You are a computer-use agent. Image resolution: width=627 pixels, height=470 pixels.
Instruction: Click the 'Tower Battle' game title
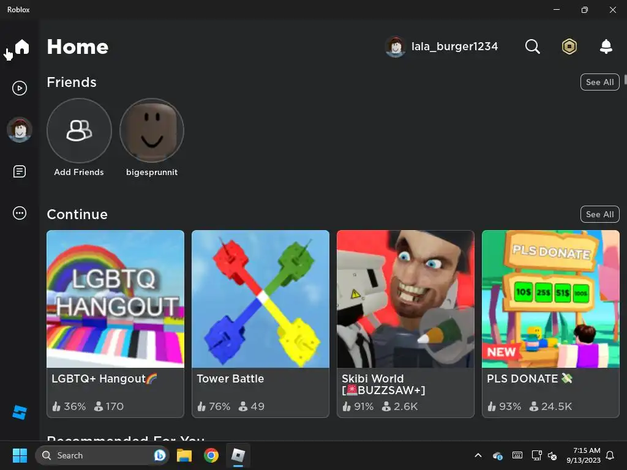(x=230, y=378)
